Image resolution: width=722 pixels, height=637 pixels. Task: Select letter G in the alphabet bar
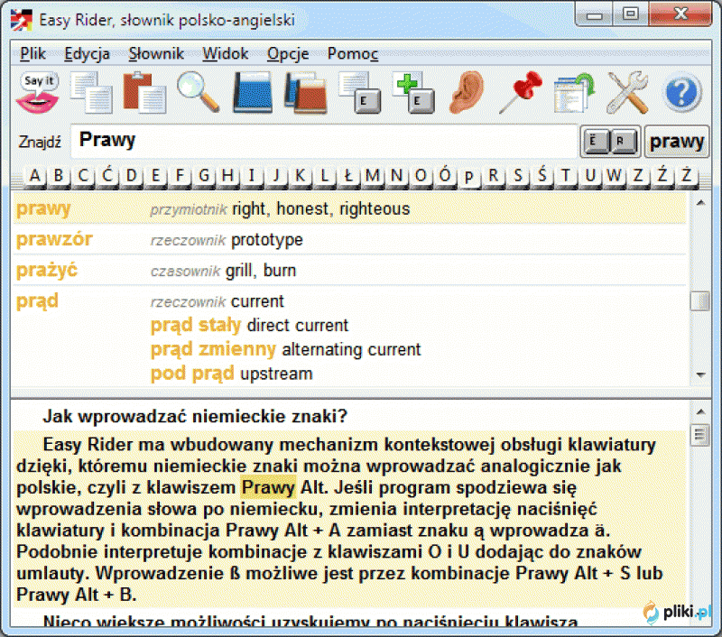pyautogui.click(x=204, y=176)
